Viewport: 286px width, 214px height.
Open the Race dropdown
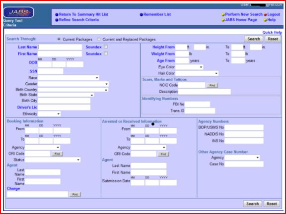pos(69,78)
